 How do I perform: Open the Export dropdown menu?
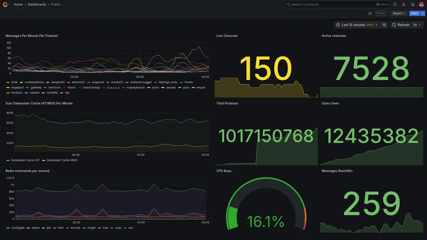coord(399,13)
